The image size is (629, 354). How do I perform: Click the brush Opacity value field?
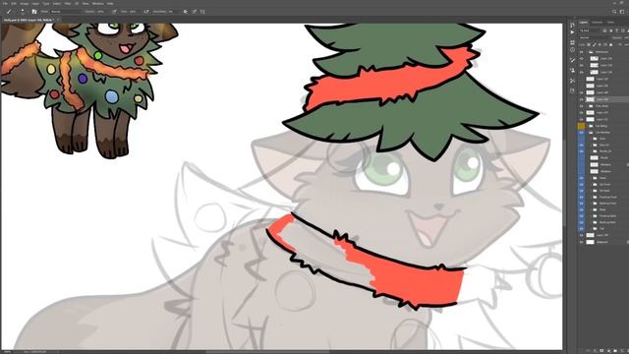coord(100,12)
